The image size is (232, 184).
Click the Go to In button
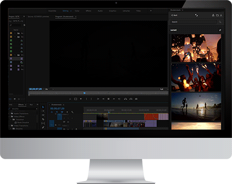click(98, 99)
